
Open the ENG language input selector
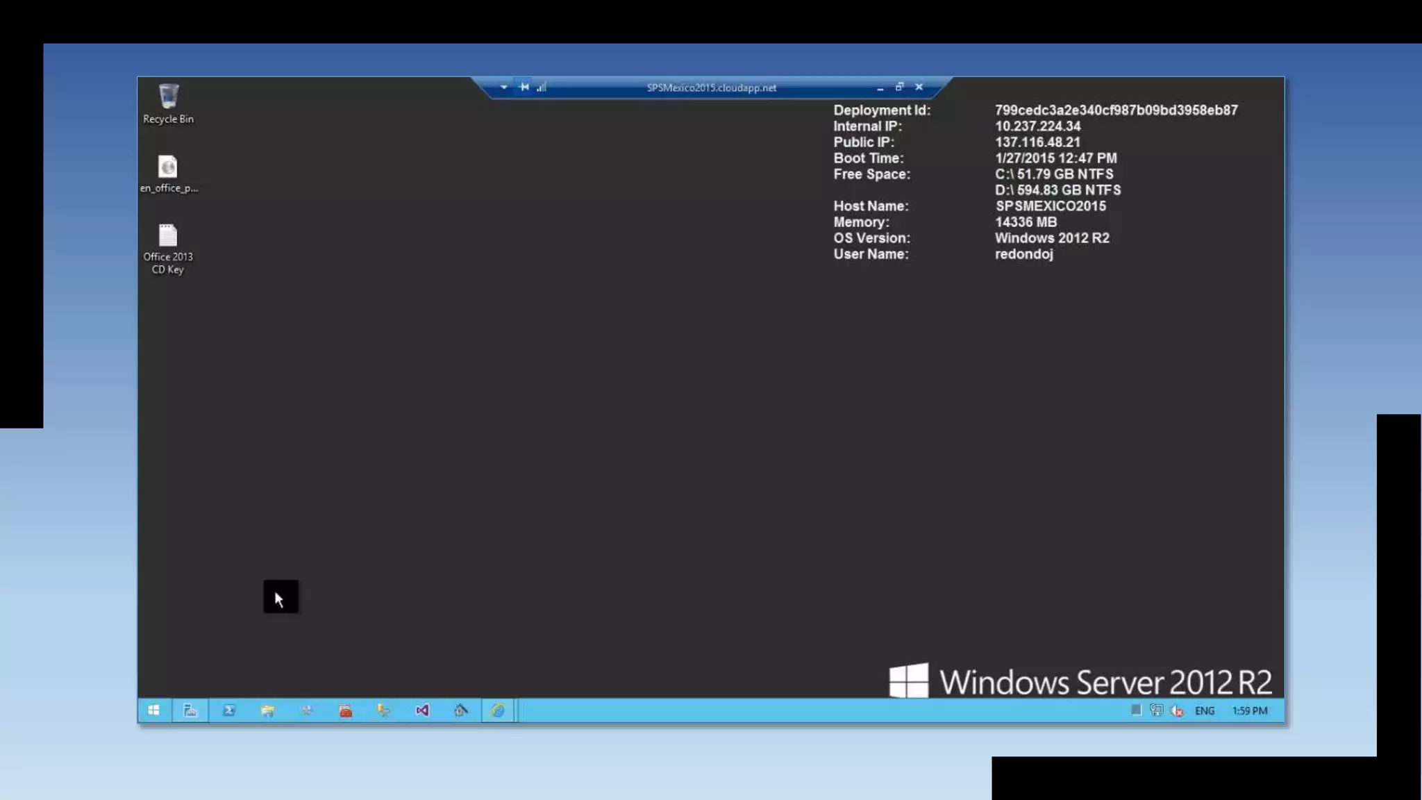point(1205,710)
